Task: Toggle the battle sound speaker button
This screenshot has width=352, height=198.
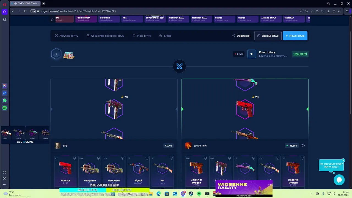Action: 252,54
